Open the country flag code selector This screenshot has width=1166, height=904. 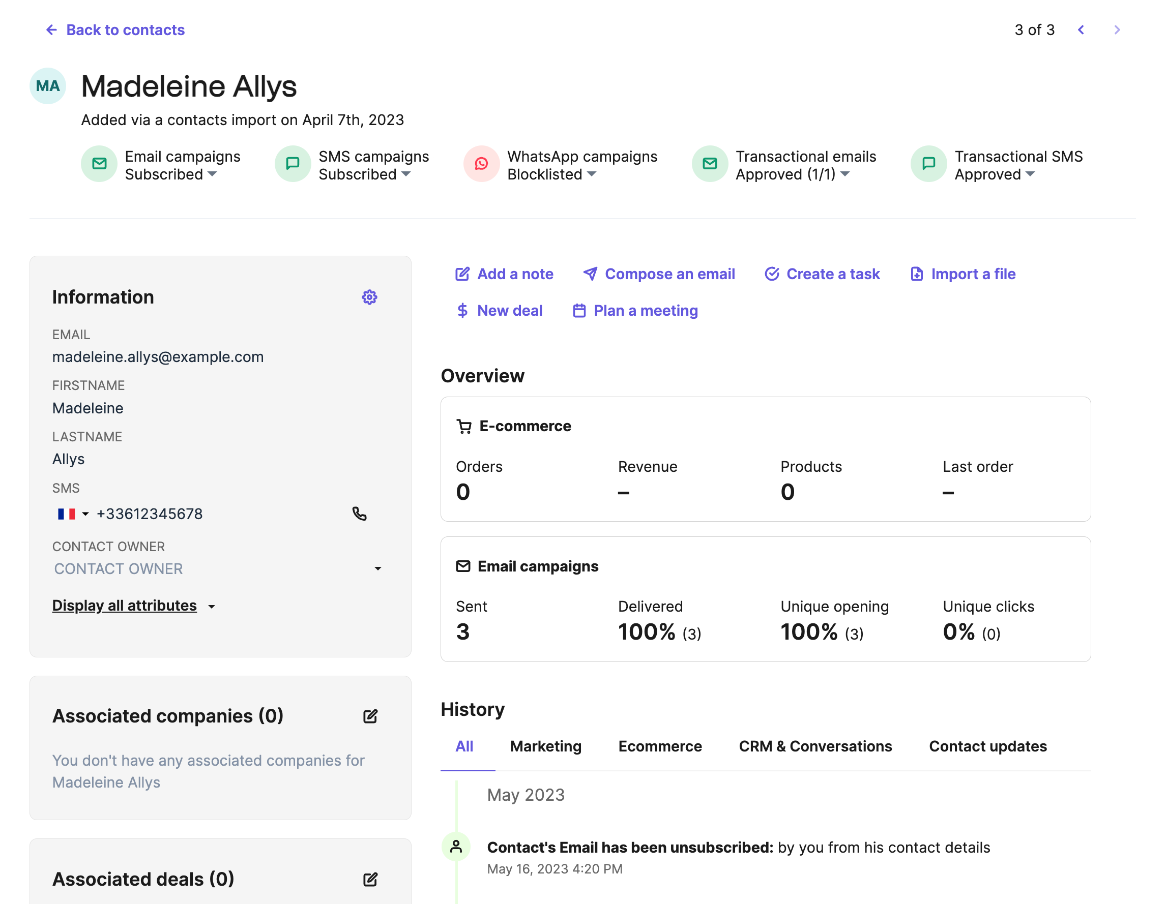[73, 514]
